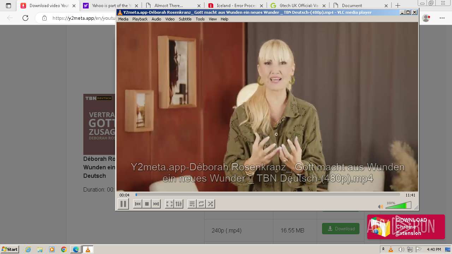
Task: Pause the video in VLC
Action: point(123,204)
